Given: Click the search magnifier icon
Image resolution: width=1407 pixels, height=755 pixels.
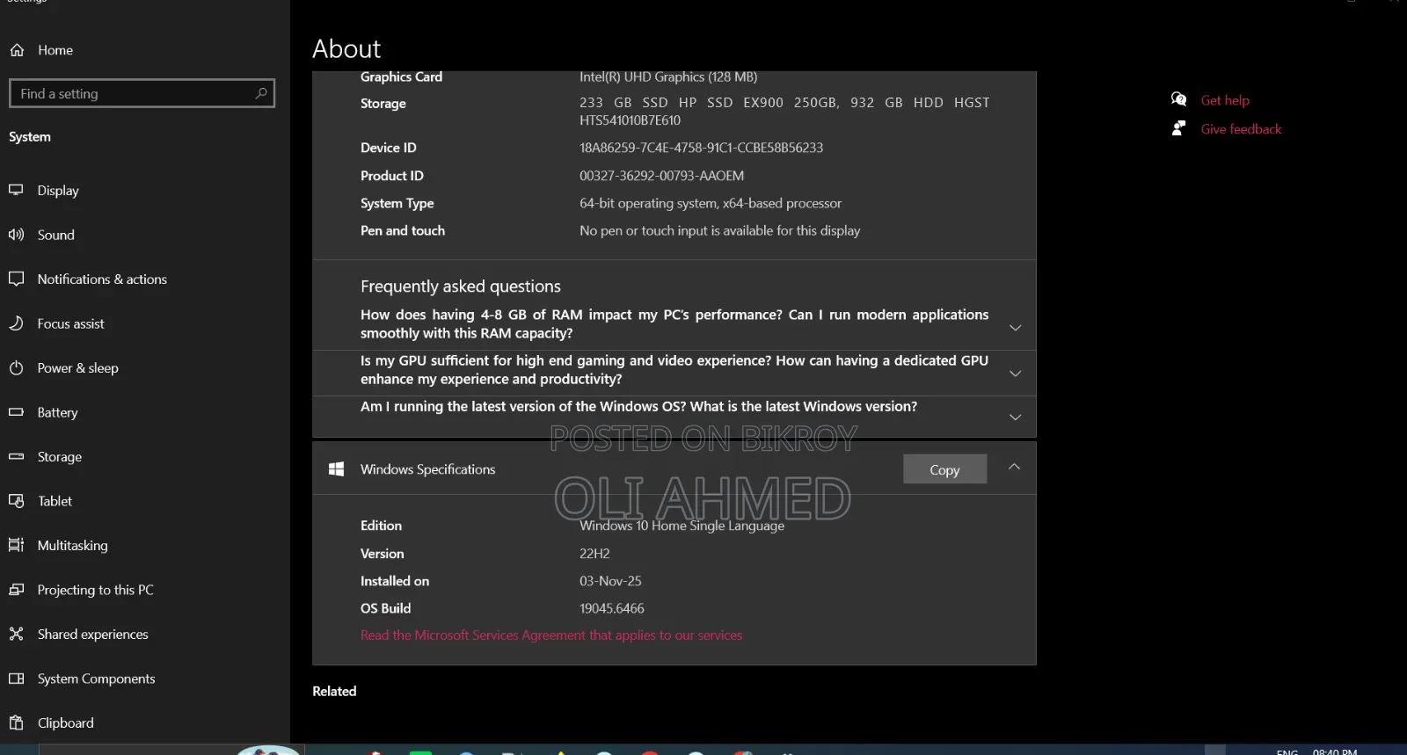Looking at the screenshot, I should [x=261, y=93].
